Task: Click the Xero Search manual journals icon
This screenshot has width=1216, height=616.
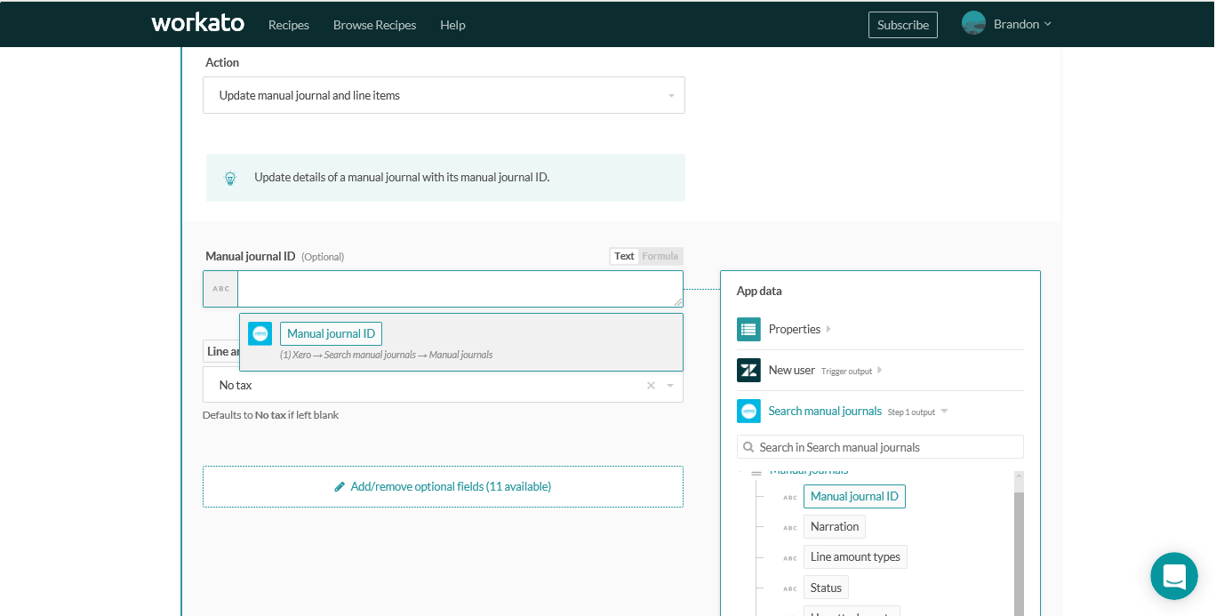Action: (748, 412)
